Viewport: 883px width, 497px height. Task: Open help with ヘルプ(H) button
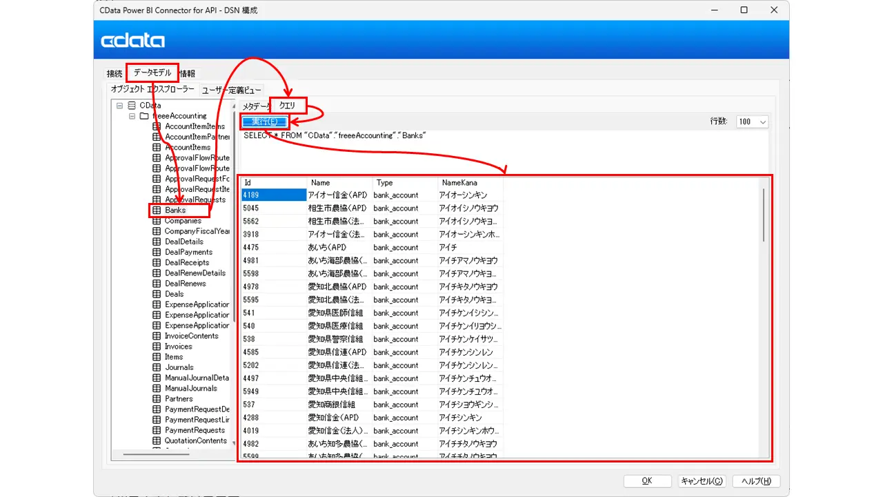[x=756, y=481]
